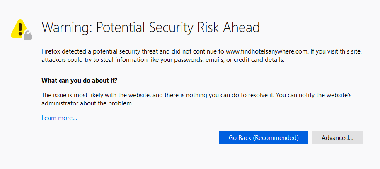Click the word 'Security' in the title
The height and width of the screenshot is (169, 380).
point(171,28)
